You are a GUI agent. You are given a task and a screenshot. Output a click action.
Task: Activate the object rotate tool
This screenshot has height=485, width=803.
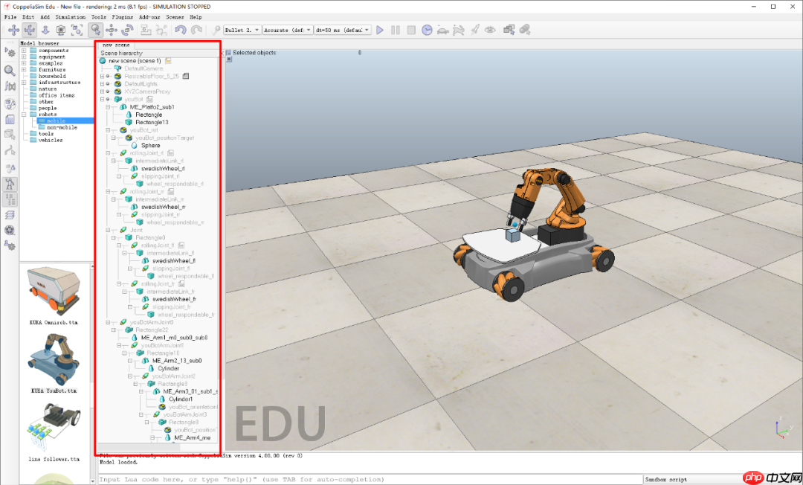point(127,30)
